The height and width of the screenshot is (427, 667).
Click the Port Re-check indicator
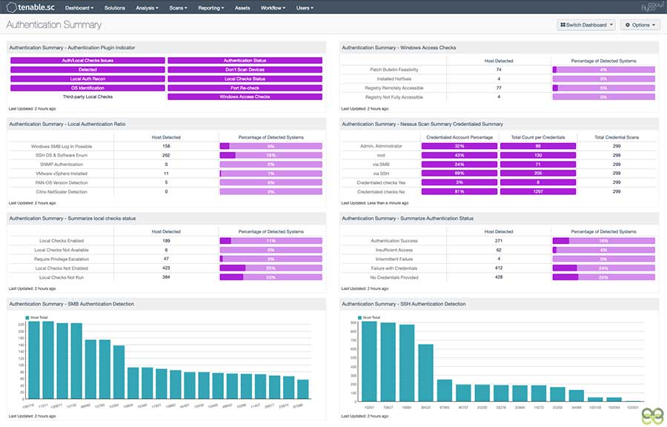click(x=245, y=87)
